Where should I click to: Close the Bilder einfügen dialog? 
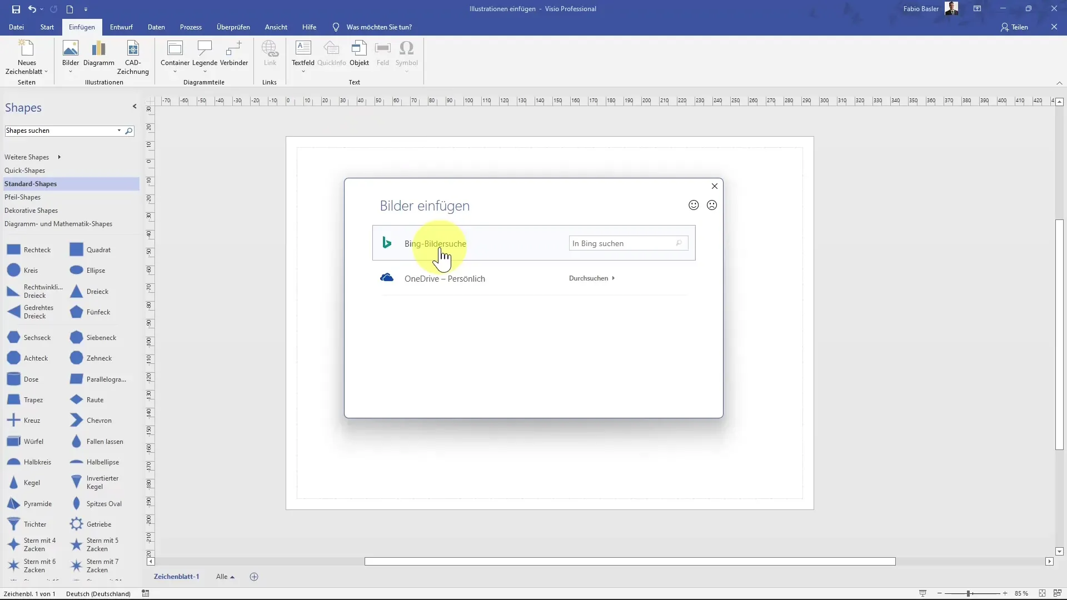click(715, 186)
